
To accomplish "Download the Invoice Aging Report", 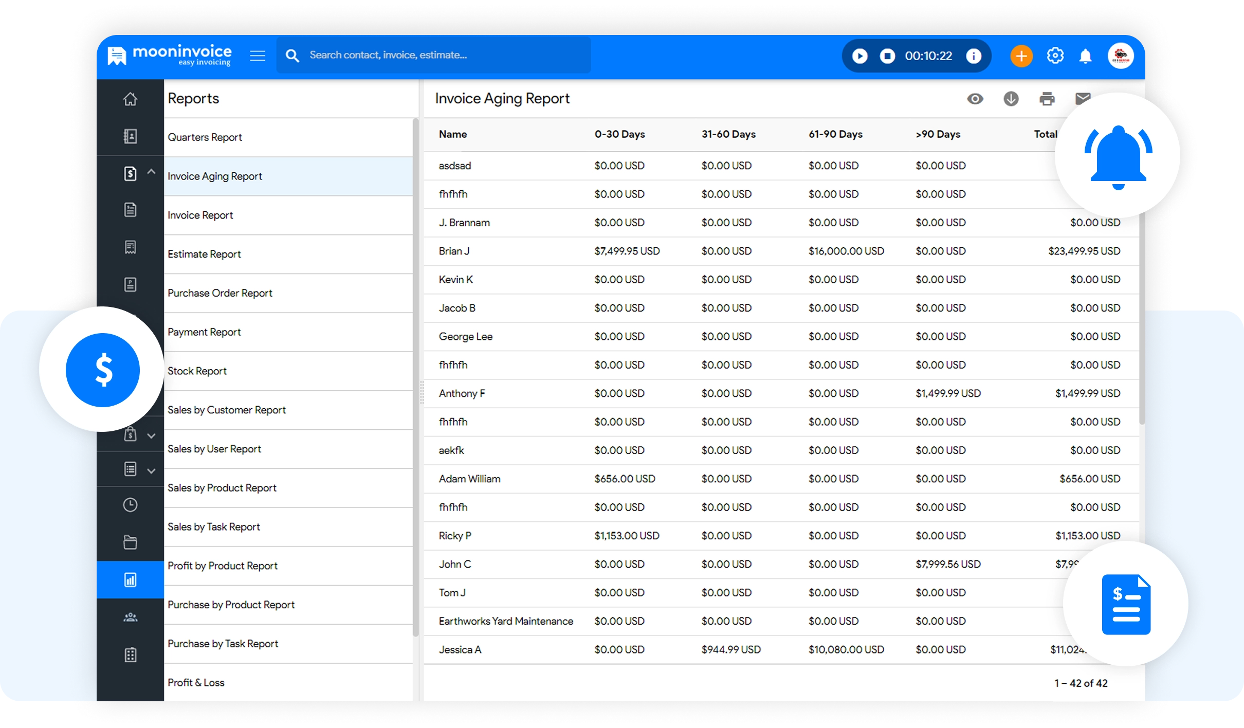I will coord(1011,99).
